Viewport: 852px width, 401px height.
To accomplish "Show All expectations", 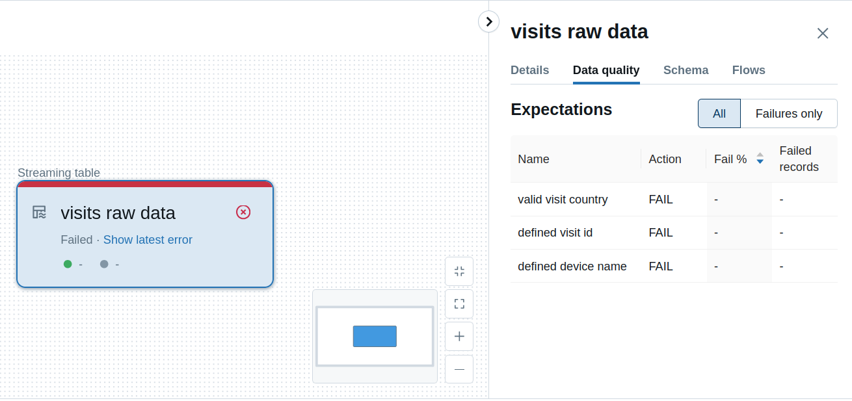I will [719, 114].
